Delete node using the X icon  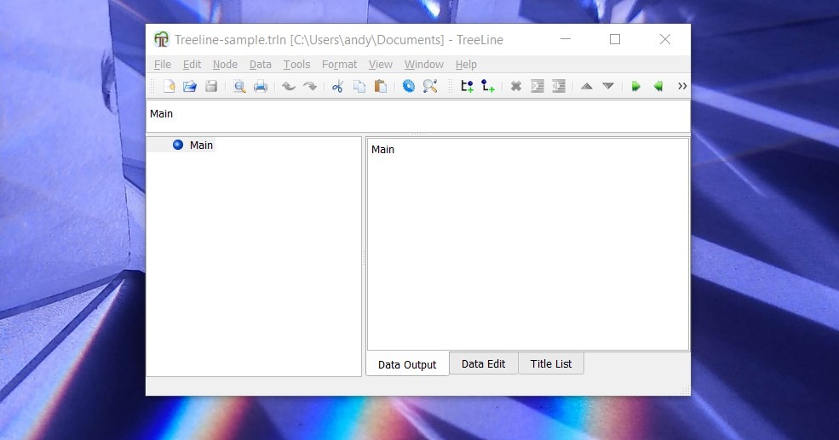(x=515, y=86)
